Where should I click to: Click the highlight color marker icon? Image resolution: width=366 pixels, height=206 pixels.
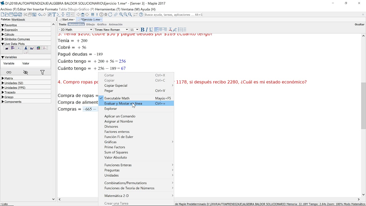pos(175,29)
